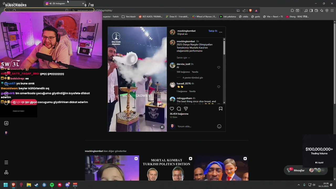This screenshot has height=189, width=336.
Task: Reload the page
Action: pyautogui.click(x=14, y=10)
